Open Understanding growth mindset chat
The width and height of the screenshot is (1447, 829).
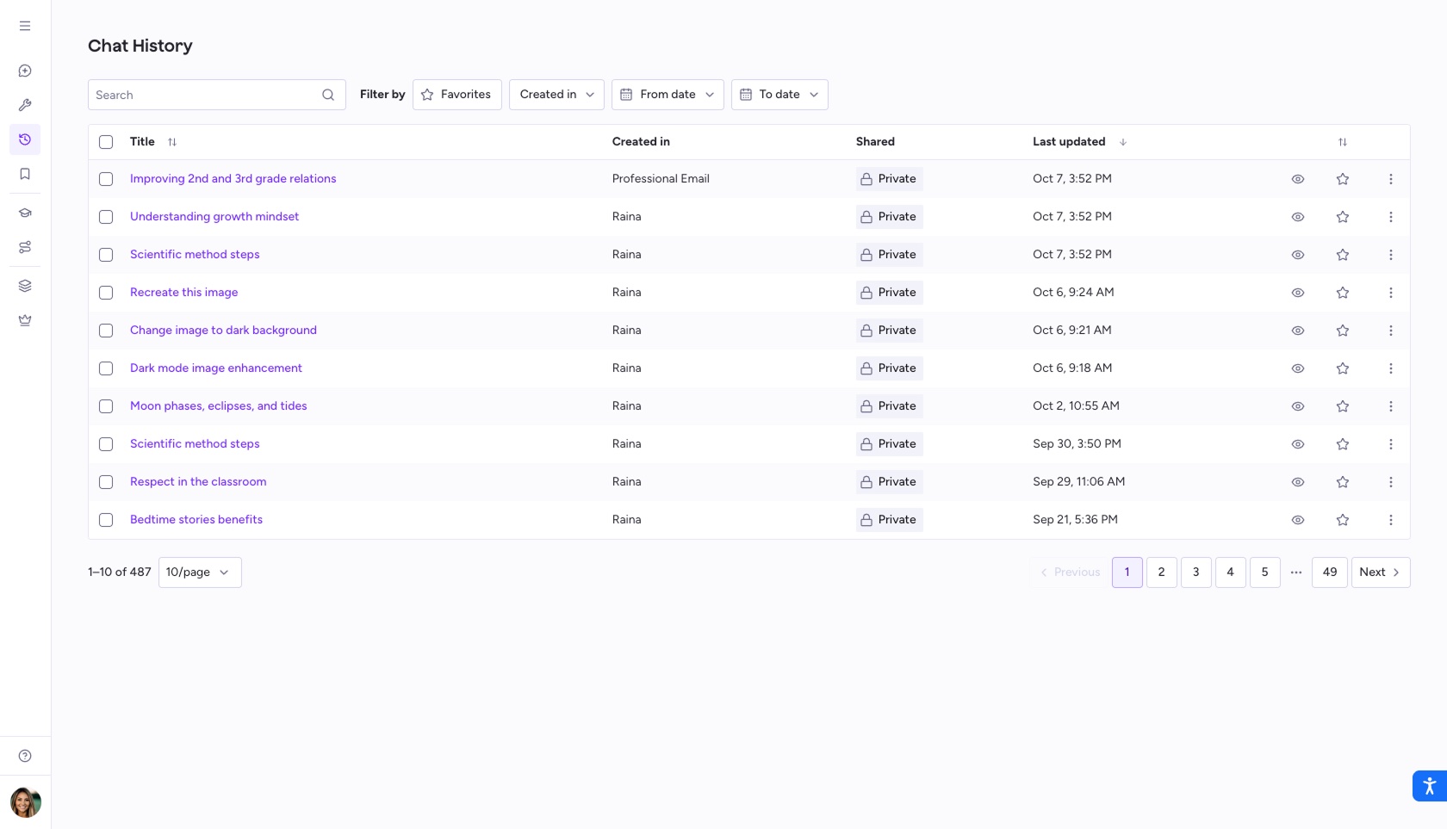214,217
